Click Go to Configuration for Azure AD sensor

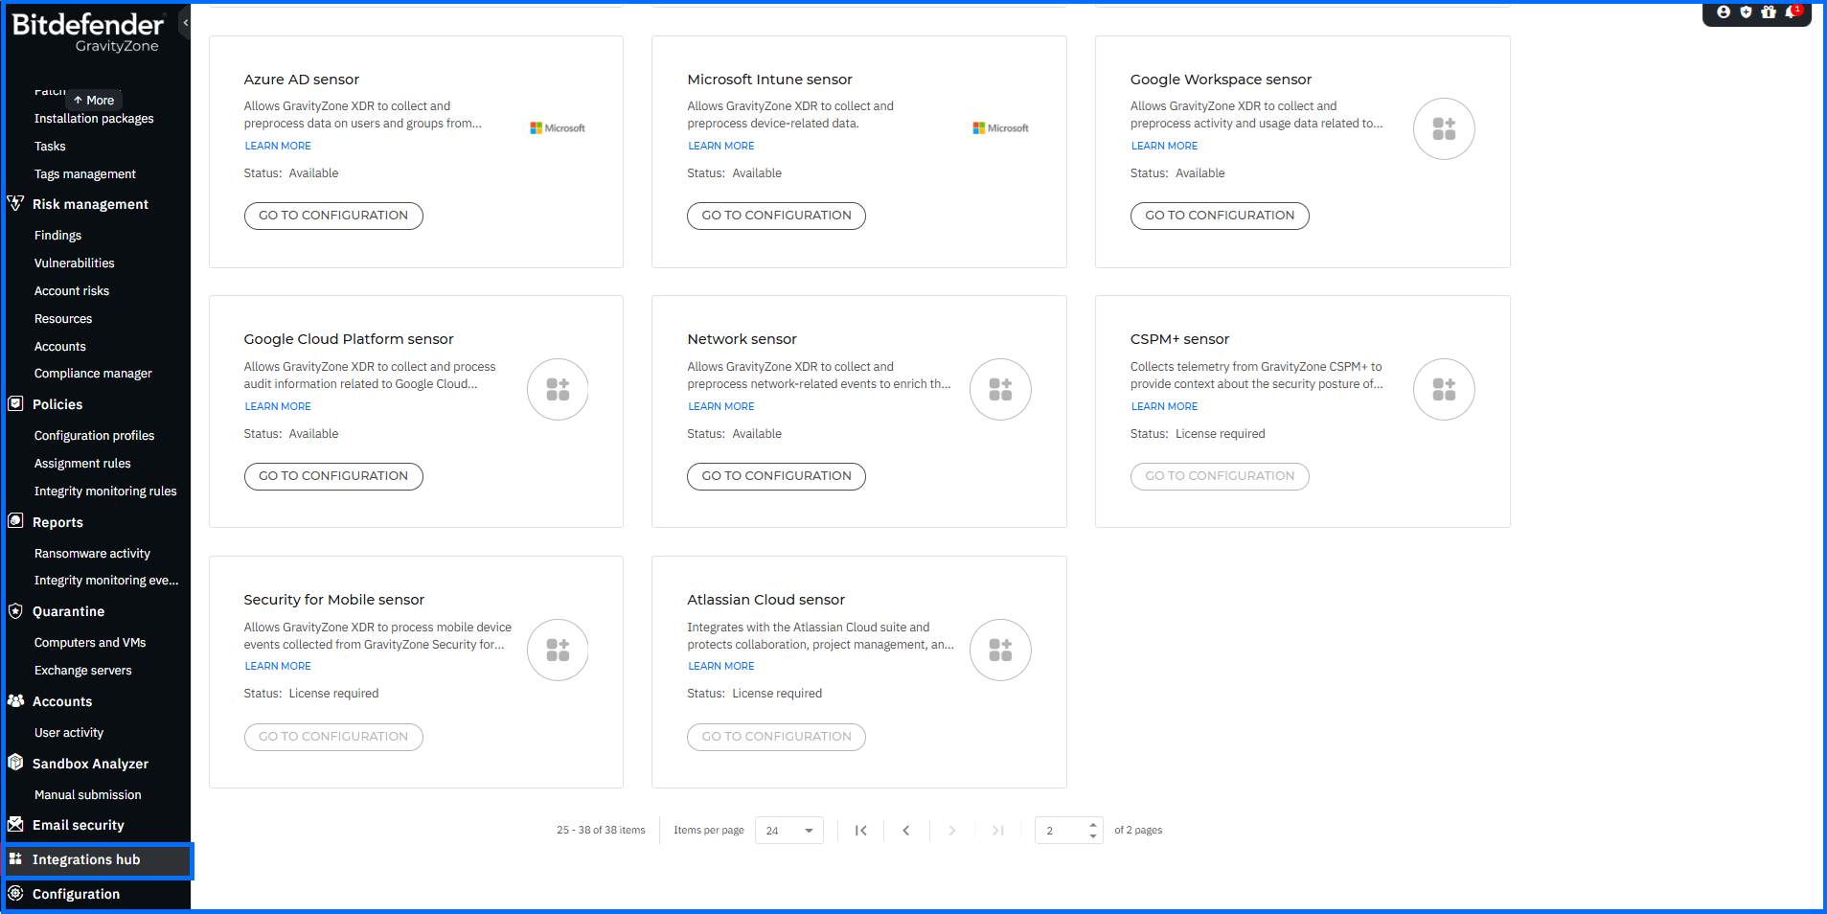click(x=333, y=216)
